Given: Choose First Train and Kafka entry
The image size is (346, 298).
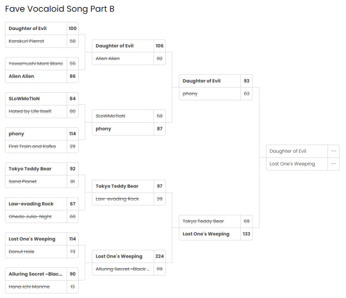Looking at the screenshot, I should (42, 146).
